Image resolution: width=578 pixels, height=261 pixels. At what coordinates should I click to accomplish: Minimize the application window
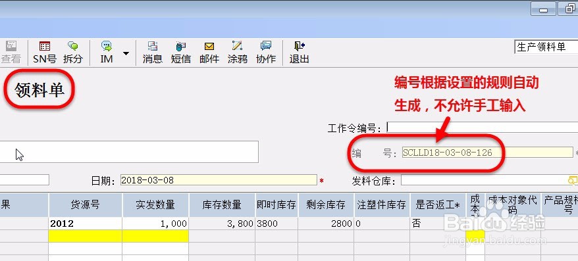point(543,9)
